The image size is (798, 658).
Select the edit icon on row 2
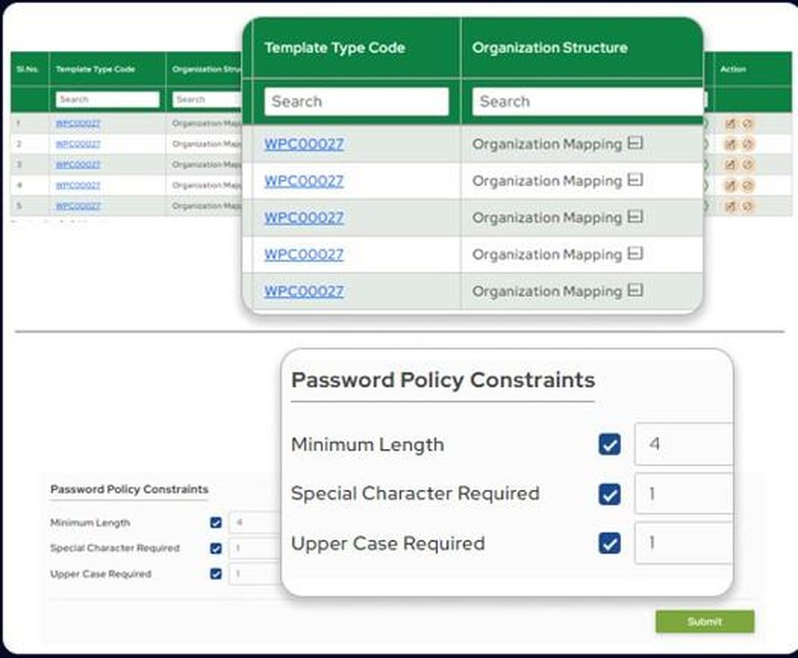click(732, 144)
